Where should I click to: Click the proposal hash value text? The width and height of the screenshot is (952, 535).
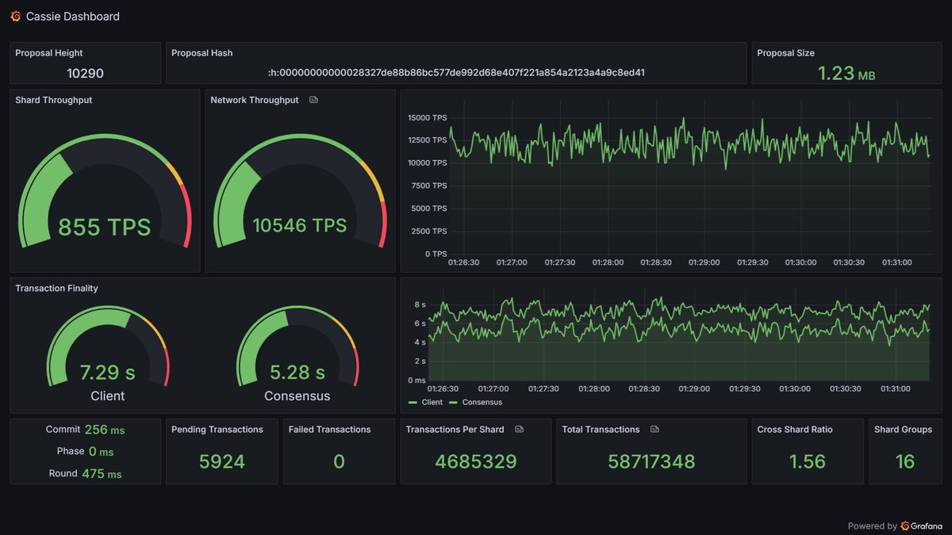click(x=456, y=73)
